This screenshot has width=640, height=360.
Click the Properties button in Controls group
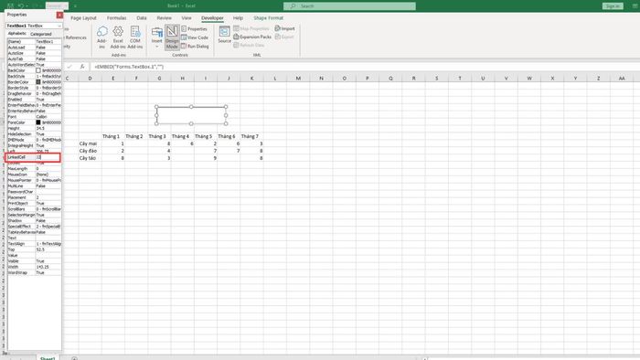coord(194,29)
